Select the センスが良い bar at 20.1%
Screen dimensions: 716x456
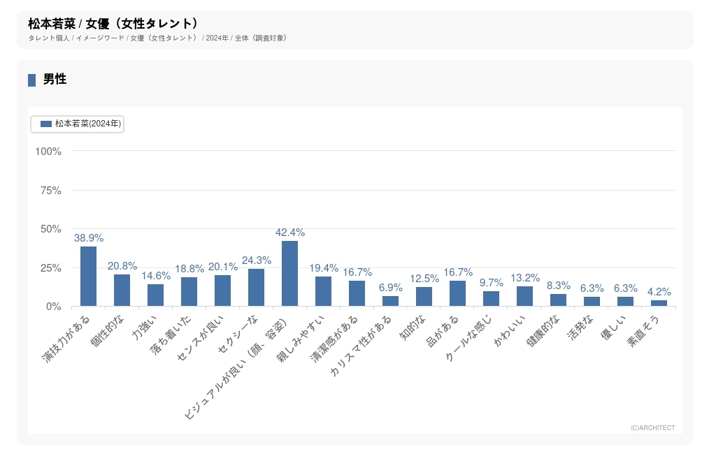223,290
